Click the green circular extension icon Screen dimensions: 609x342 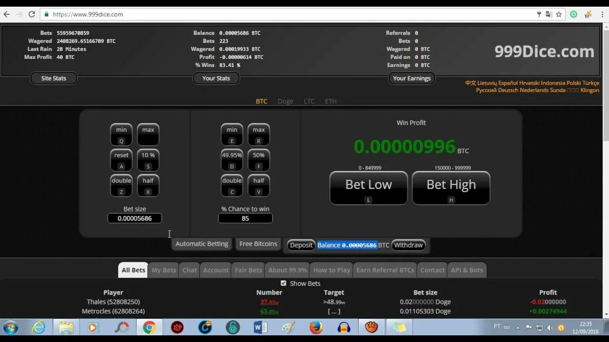pos(574,14)
